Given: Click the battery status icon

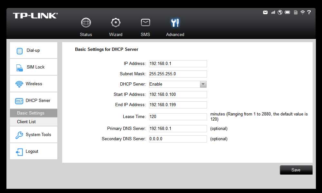Looking at the screenshot, I should 287,12.
